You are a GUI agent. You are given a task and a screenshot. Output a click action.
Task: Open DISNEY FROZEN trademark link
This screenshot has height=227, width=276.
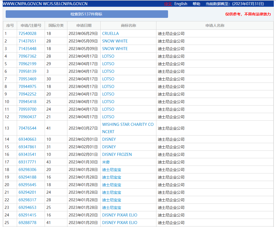point(117,154)
